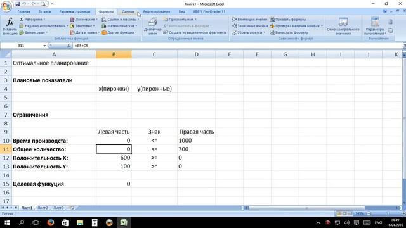This screenshot has height=228, width=406.
Task: Click Убрать стрелки remove arrows
Action: pos(249,32)
